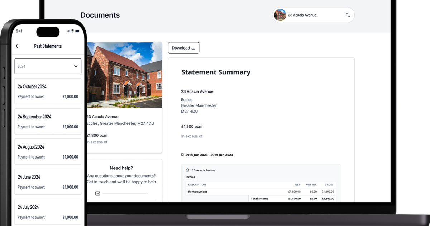Click the Download button
The height and width of the screenshot is (226, 430).
point(183,48)
